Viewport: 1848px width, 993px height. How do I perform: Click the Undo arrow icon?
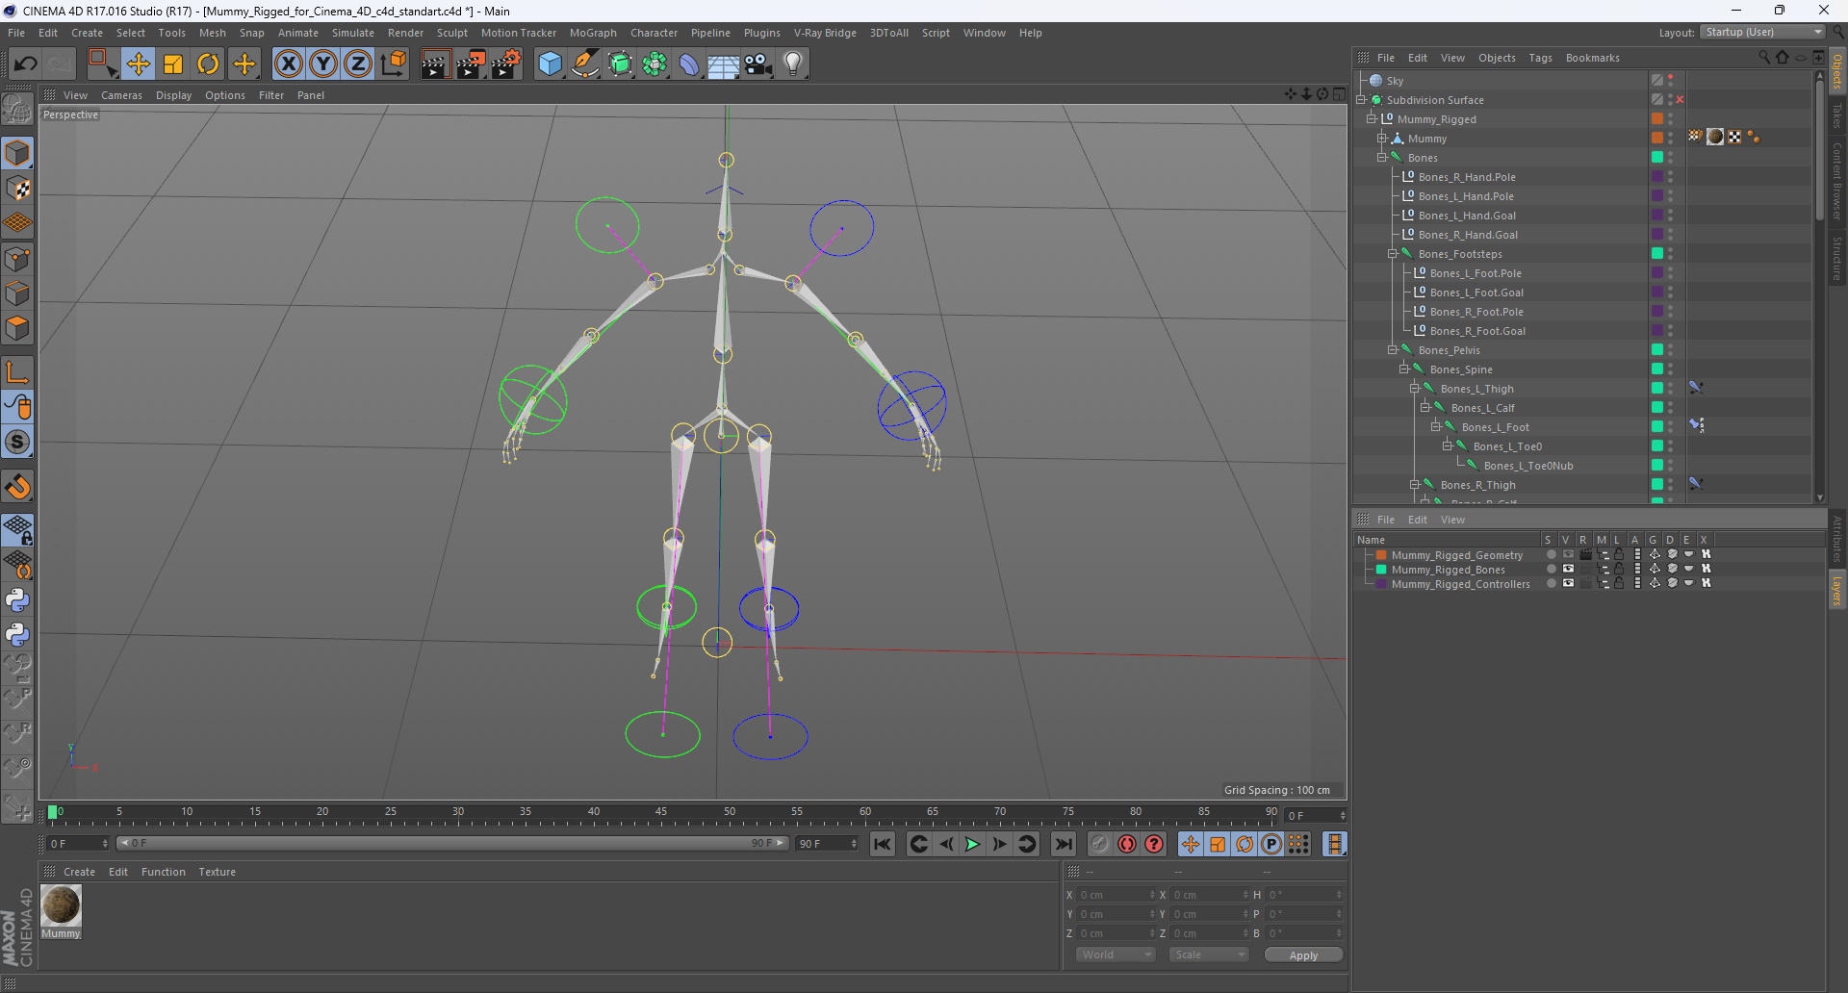[26, 64]
